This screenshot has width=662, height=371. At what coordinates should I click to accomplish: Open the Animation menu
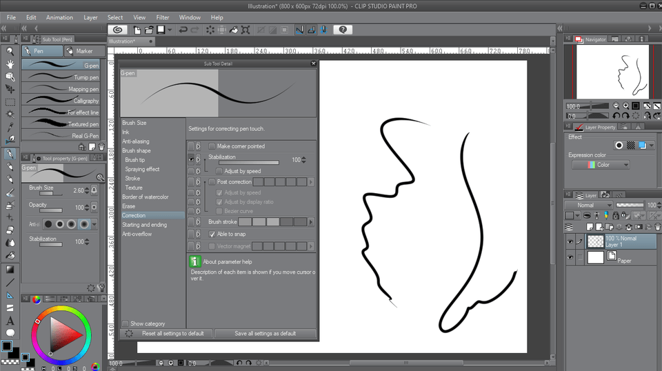click(59, 17)
